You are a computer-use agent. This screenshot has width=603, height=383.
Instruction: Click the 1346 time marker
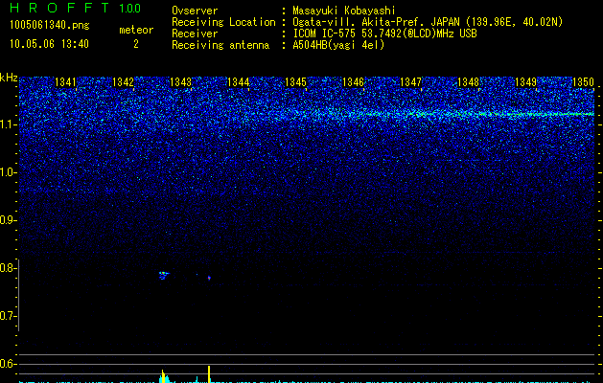(x=353, y=82)
